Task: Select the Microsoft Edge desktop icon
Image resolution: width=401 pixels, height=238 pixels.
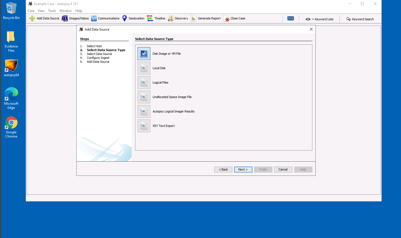Action: pyautogui.click(x=11, y=98)
